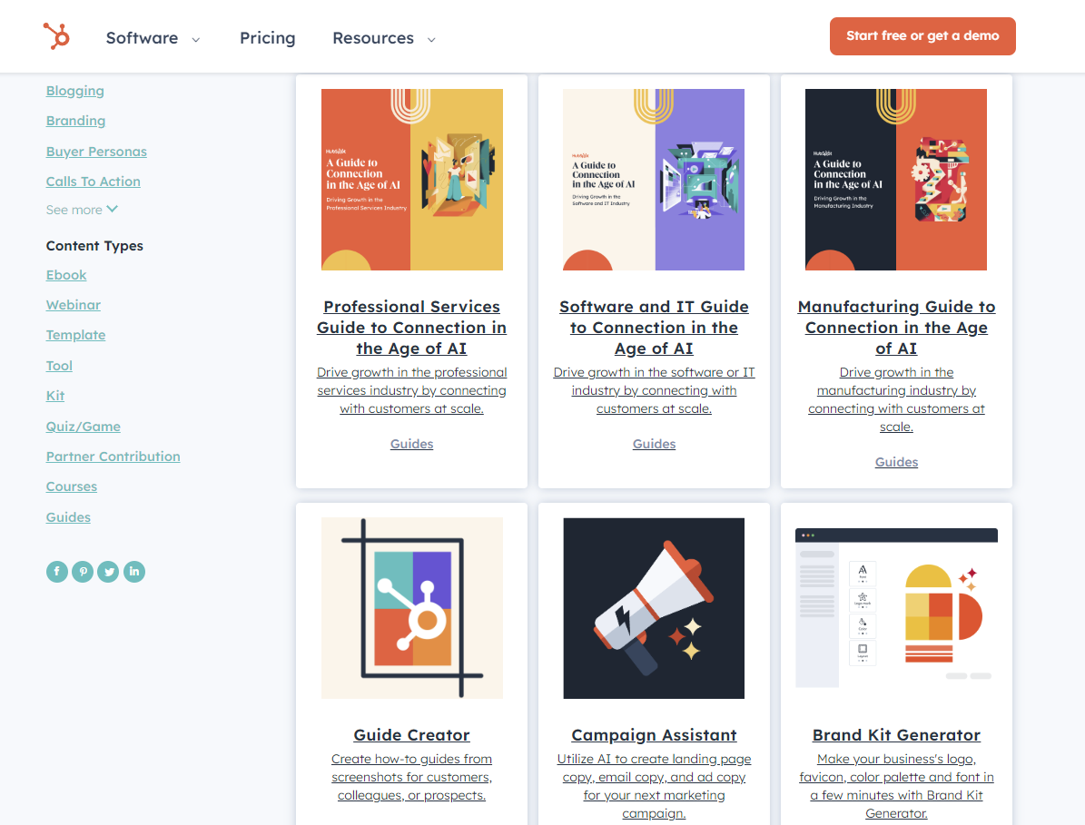Filter by Blogging topic
Screen dimensions: 1085x825
tap(74, 91)
